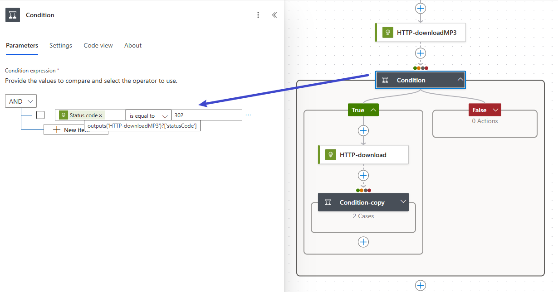Open the 'is equal to' operator dropdown
This screenshot has height=292, width=558.
coord(148,115)
